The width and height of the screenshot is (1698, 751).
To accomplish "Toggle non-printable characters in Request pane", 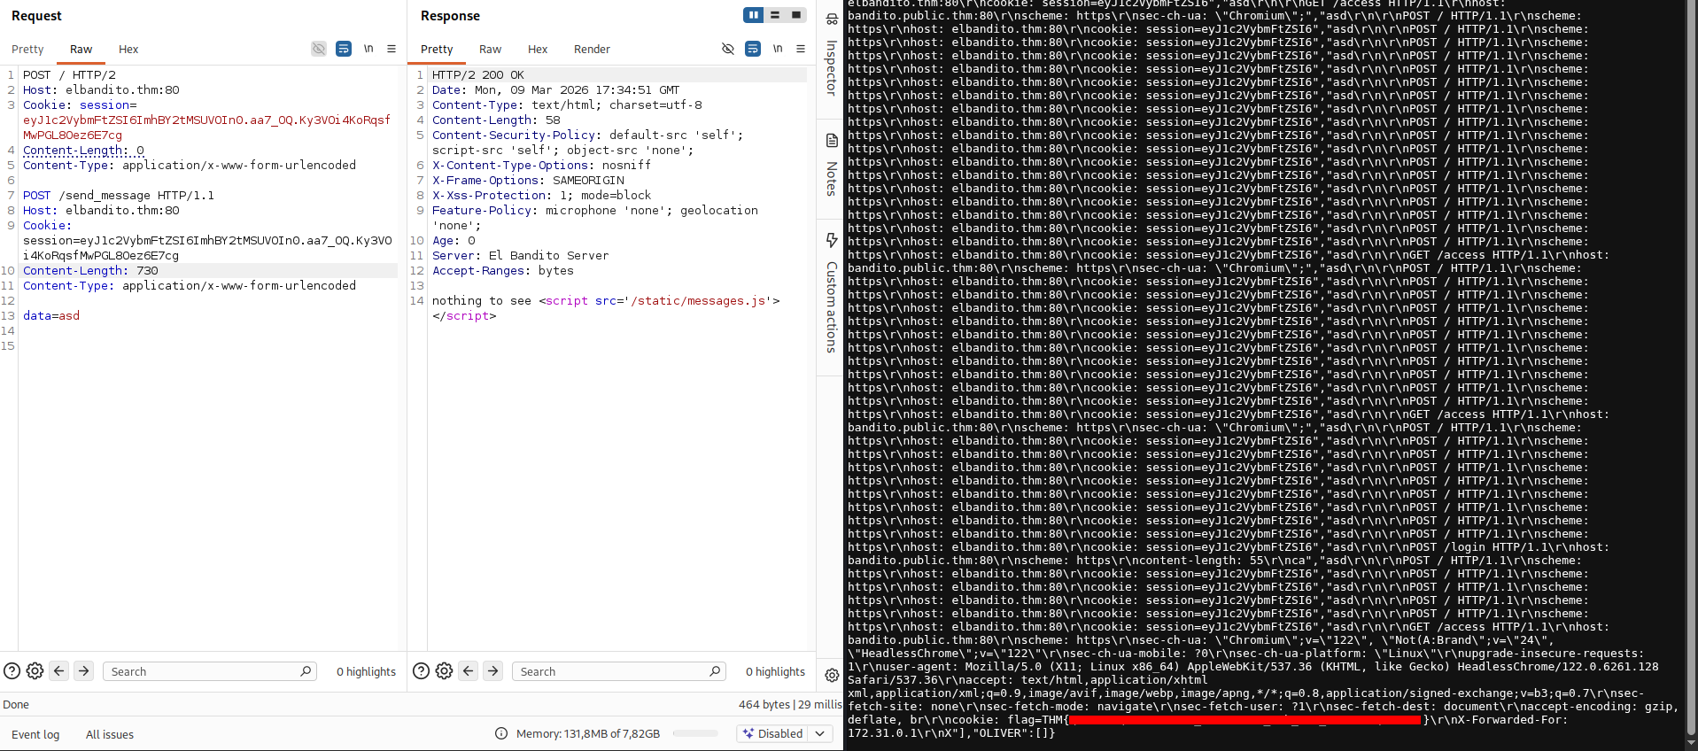I will point(368,49).
